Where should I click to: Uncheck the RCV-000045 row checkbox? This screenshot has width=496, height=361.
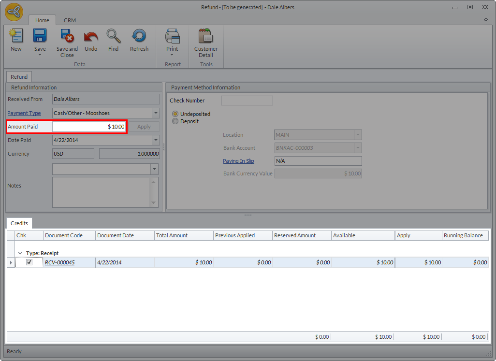[x=29, y=262]
